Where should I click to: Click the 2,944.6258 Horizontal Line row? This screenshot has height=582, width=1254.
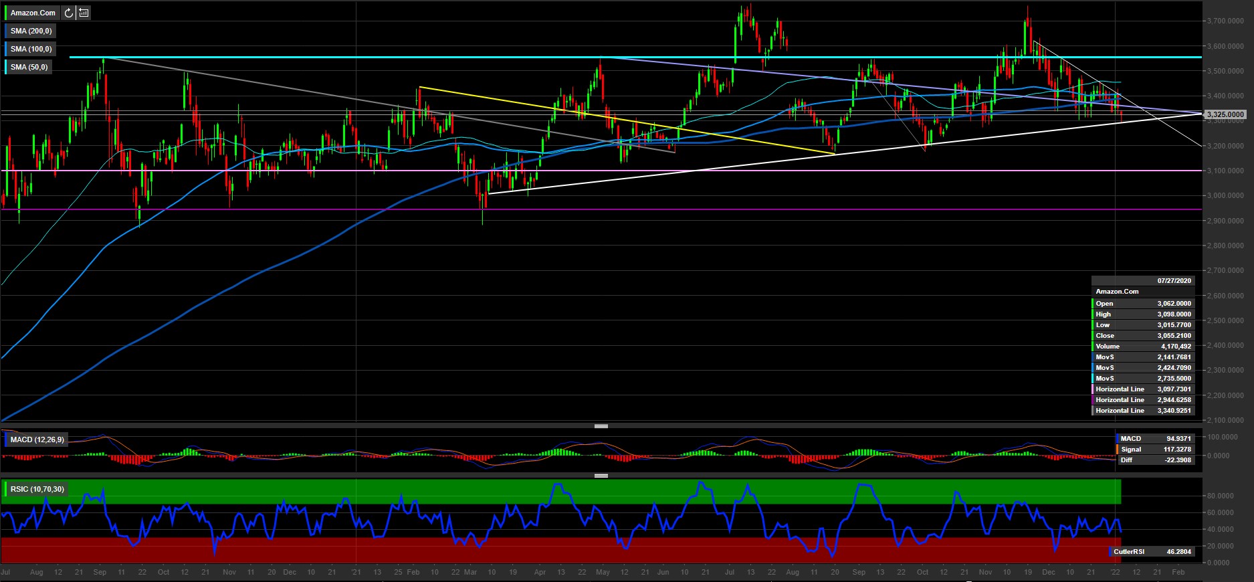click(1142, 400)
